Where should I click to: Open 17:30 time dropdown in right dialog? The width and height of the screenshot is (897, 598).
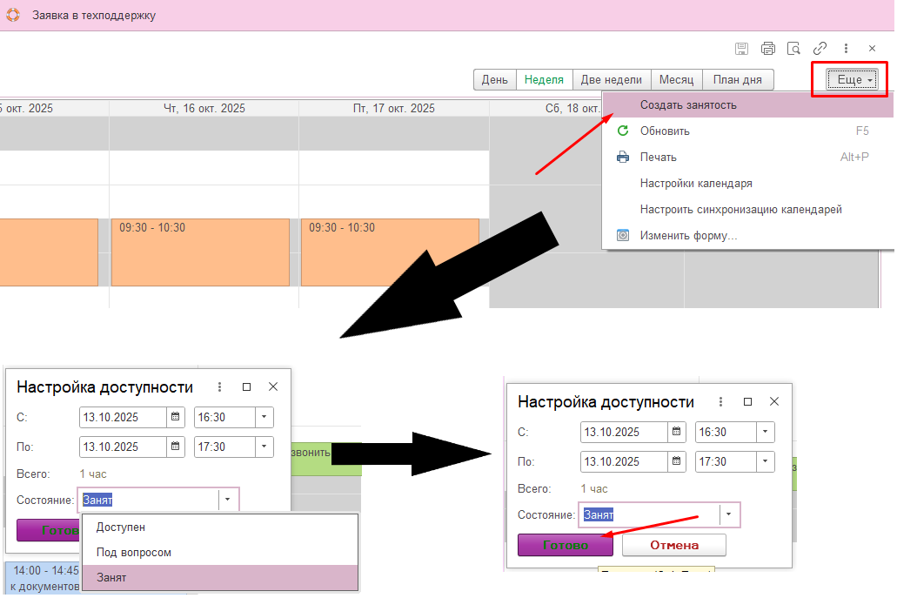(764, 461)
